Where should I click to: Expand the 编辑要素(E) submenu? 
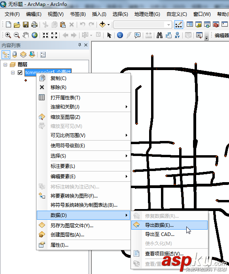(84, 177)
